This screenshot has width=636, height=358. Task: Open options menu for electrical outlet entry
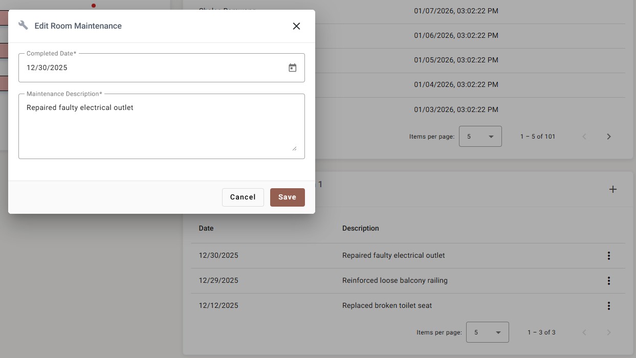(608, 256)
